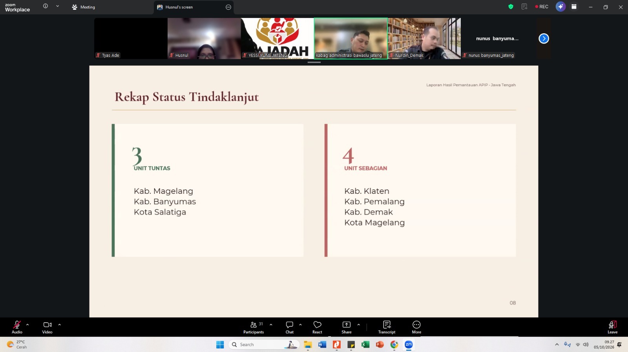This screenshot has width=628, height=352.
Task: Open the dropdown beside the info icon
Action: (x=57, y=6)
